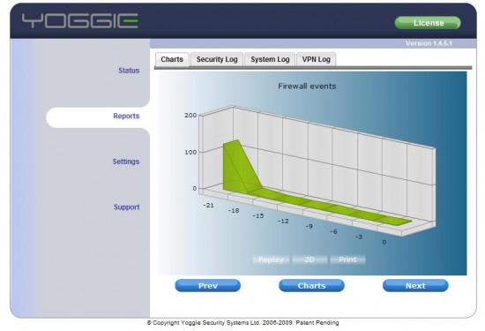Click the blue Prev button
The width and height of the screenshot is (485, 331).
[208, 285]
